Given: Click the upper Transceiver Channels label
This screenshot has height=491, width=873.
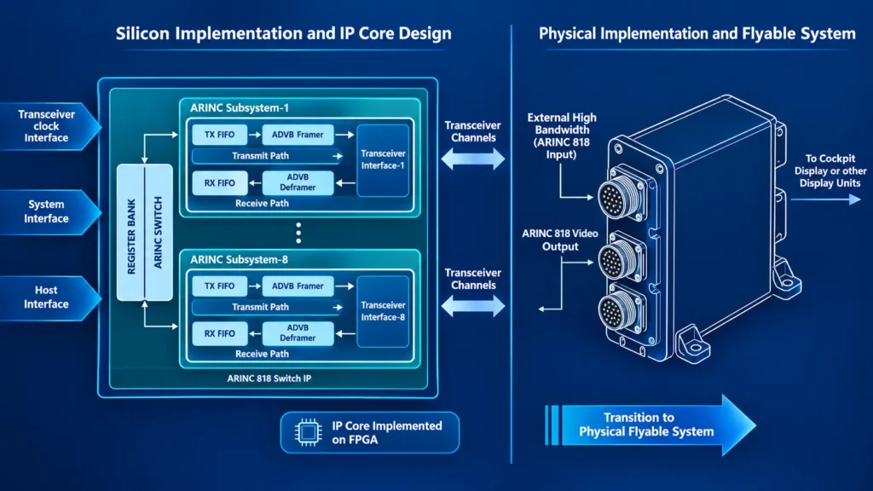Looking at the screenshot, I should click(x=472, y=131).
